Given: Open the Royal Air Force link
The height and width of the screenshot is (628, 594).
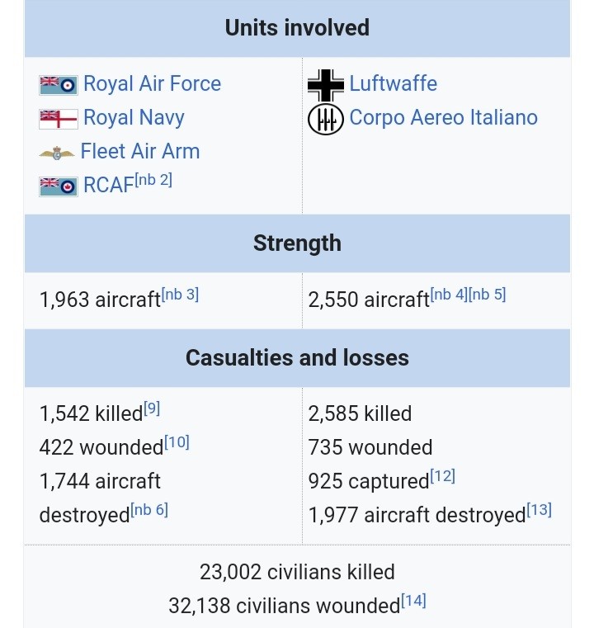Looking at the screenshot, I should tap(152, 84).
